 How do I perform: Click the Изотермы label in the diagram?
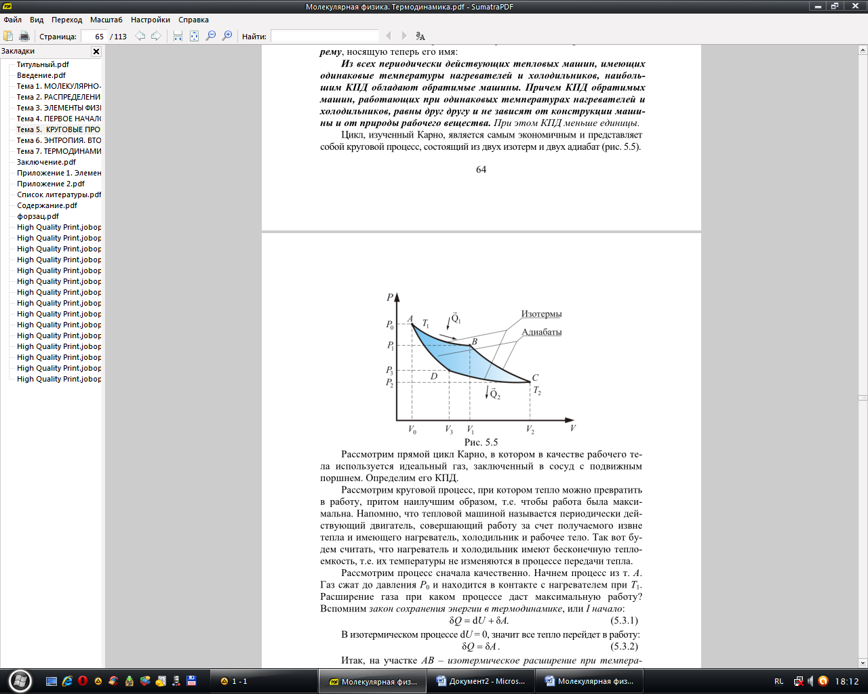pos(541,314)
